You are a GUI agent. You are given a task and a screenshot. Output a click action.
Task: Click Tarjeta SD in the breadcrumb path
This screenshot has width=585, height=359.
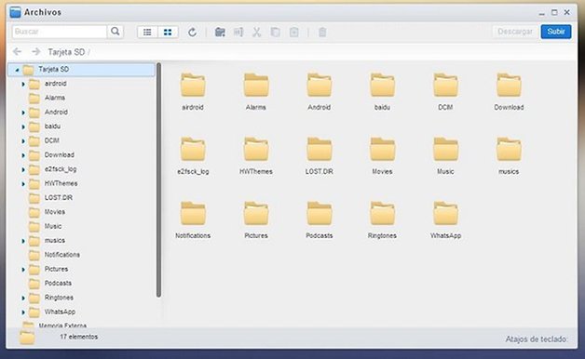66,52
